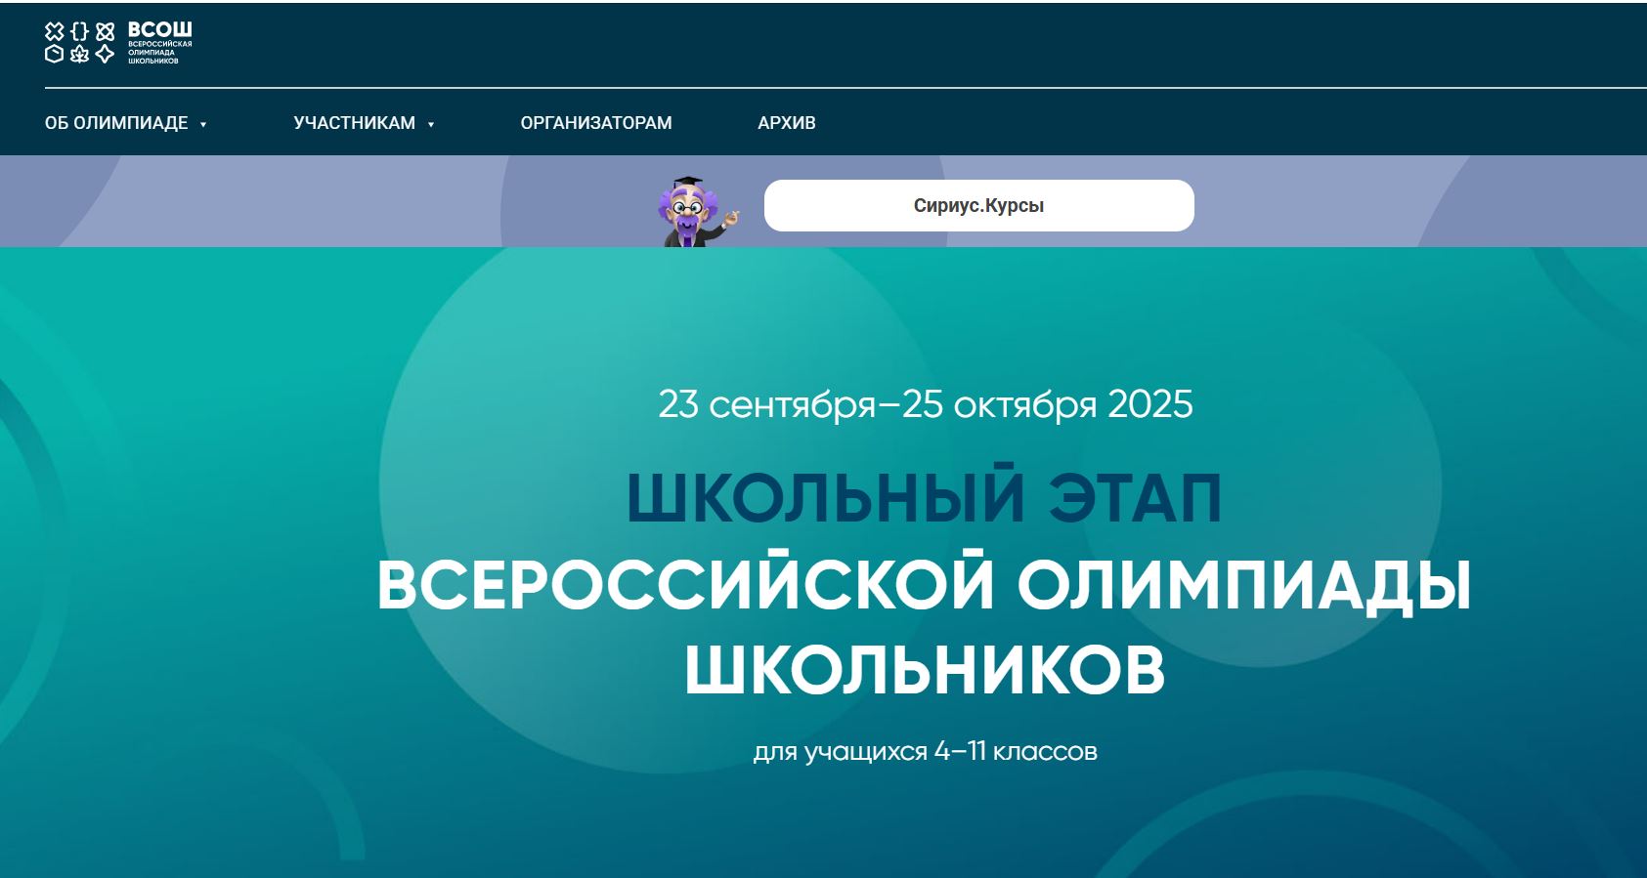Click the ВСЕРОССИЙСКОЙ ОЛИМПИАДЫ heading line
Viewport: 1647px width, 878px height.
925,584
